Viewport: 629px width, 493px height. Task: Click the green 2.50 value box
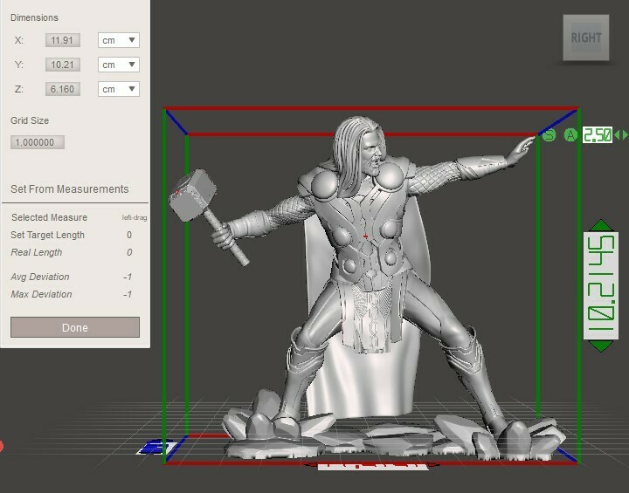598,135
